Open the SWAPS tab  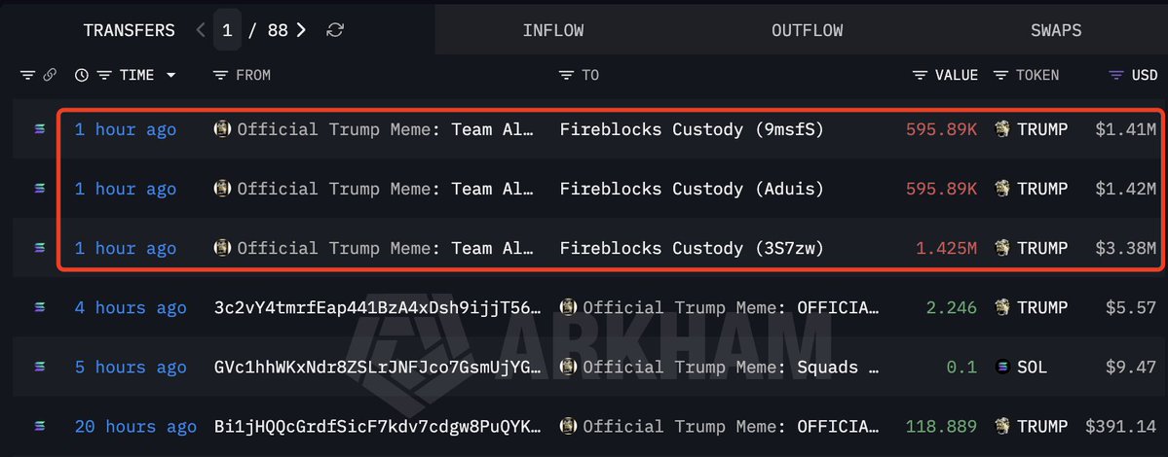click(x=1056, y=30)
